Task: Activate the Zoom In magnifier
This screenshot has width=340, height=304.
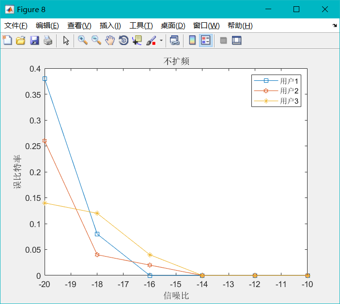Action: (83, 40)
